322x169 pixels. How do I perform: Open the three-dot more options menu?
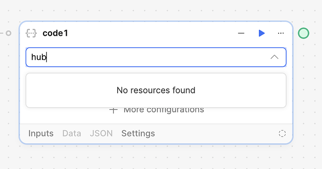click(281, 33)
